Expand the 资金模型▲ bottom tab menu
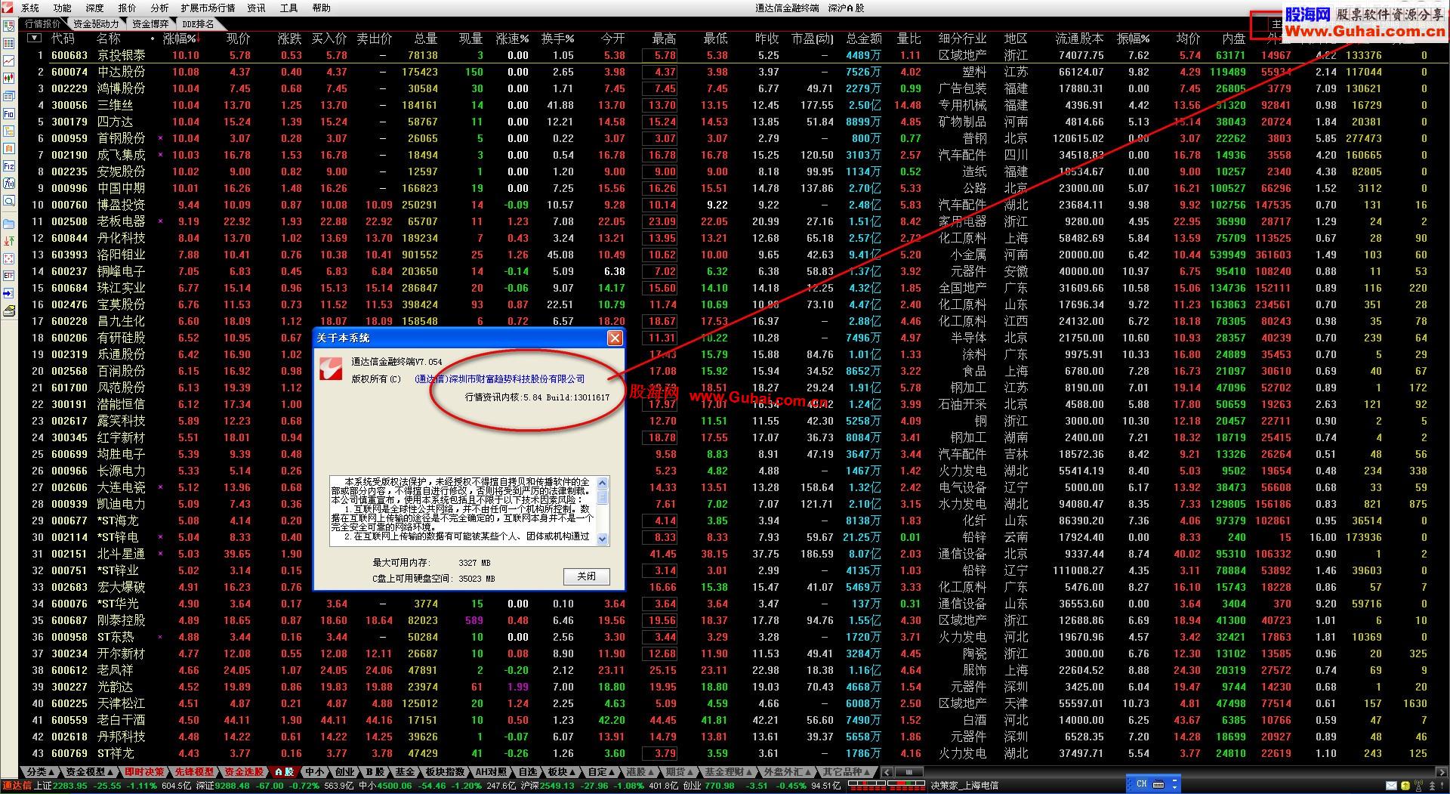This screenshot has width=1450, height=794. coord(90,772)
